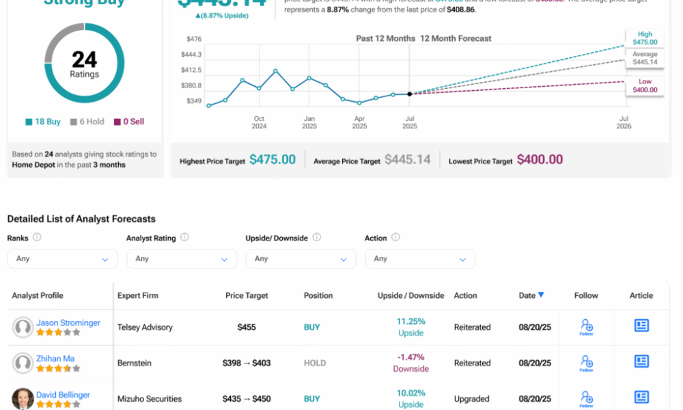This screenshot has height=410, width=683.
Task: Open the Action filter dropdown
Action: pyautogui.click(x=420, y=259)
